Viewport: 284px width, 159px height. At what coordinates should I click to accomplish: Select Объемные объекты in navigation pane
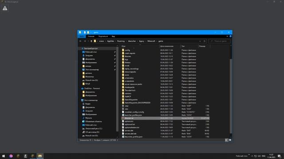(x=93, y=121)
